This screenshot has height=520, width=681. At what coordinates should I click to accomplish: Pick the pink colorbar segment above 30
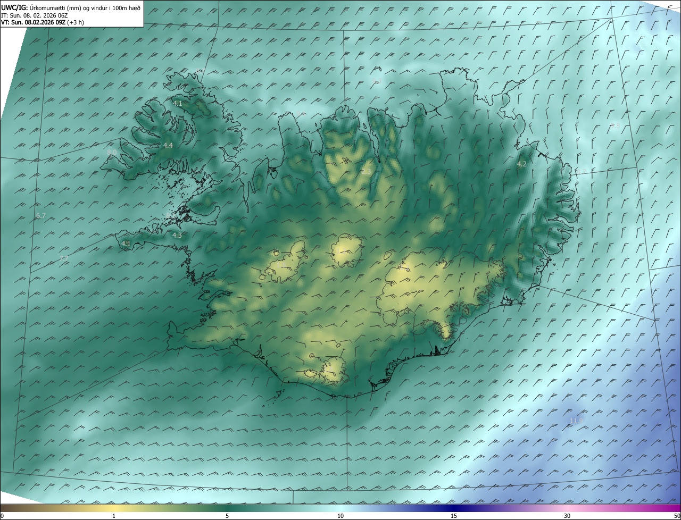coord(567,508)
